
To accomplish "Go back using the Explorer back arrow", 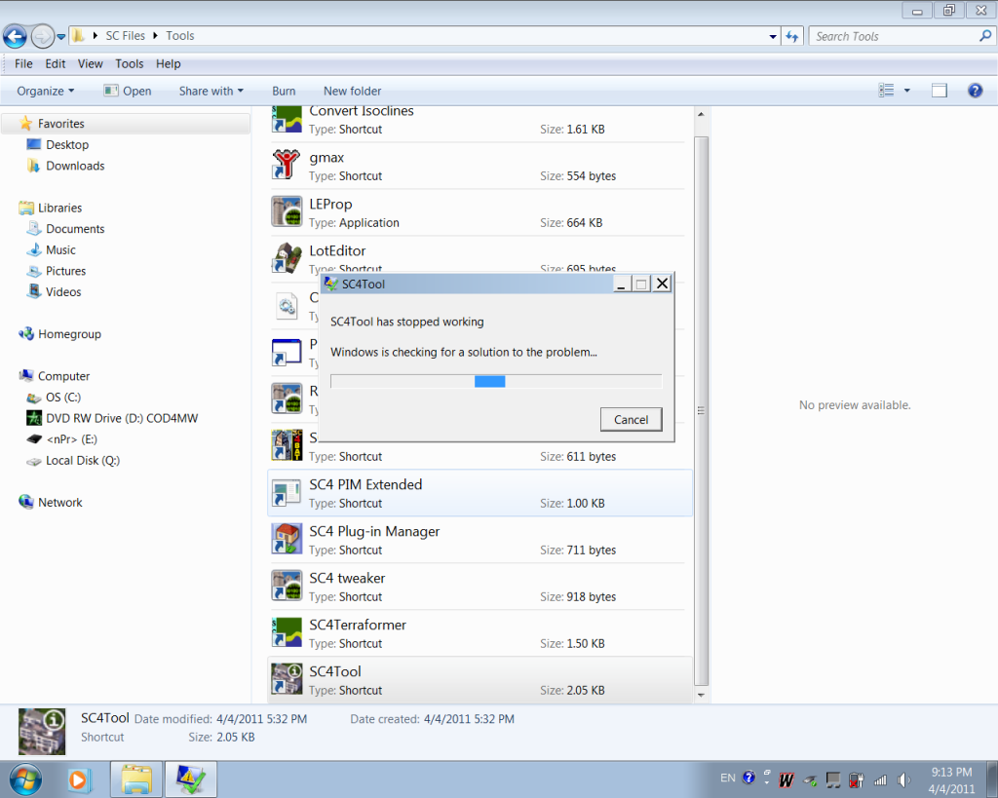I will coord(15,36).
